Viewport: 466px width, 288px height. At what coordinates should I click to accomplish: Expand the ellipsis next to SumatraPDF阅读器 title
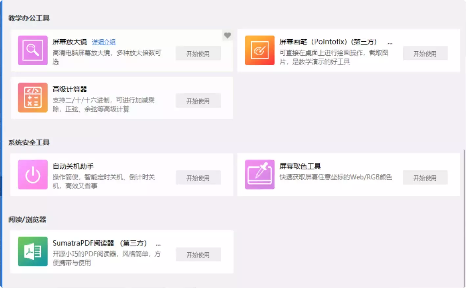coord(158,244)
